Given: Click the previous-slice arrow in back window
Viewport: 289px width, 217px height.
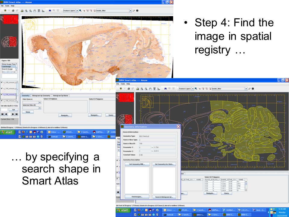Looking at the screenshot, I should pyautogui.click(x=6, y=114).
